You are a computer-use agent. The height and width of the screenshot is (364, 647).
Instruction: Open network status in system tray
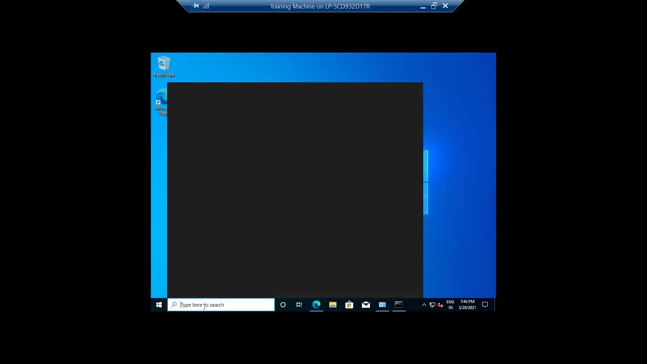click(432, 305)
